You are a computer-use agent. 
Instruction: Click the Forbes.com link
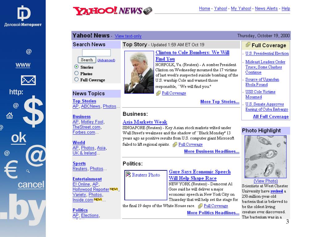[84, 132]
